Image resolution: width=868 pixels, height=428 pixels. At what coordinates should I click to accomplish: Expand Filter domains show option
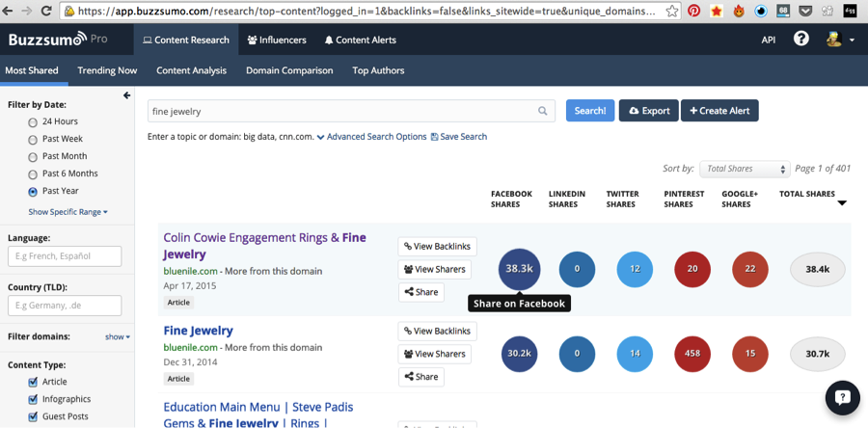coord(118,336)
